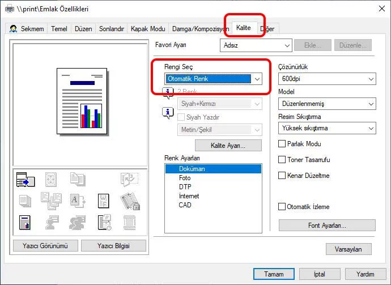The image size is (391, 285).
Task: Confirm with the Tamam button
Action: coord(274,274)
